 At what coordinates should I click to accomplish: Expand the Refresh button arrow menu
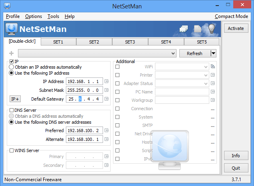(213, 53)
